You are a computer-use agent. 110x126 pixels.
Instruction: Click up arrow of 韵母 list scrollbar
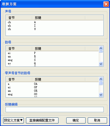pyautogui.click(x=101, y=48)
